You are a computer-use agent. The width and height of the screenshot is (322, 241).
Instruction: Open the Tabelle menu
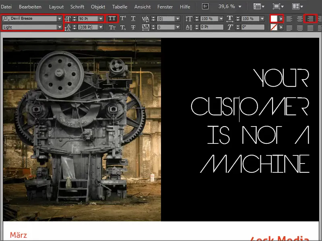pyautogui.click(x=120, y=6)
